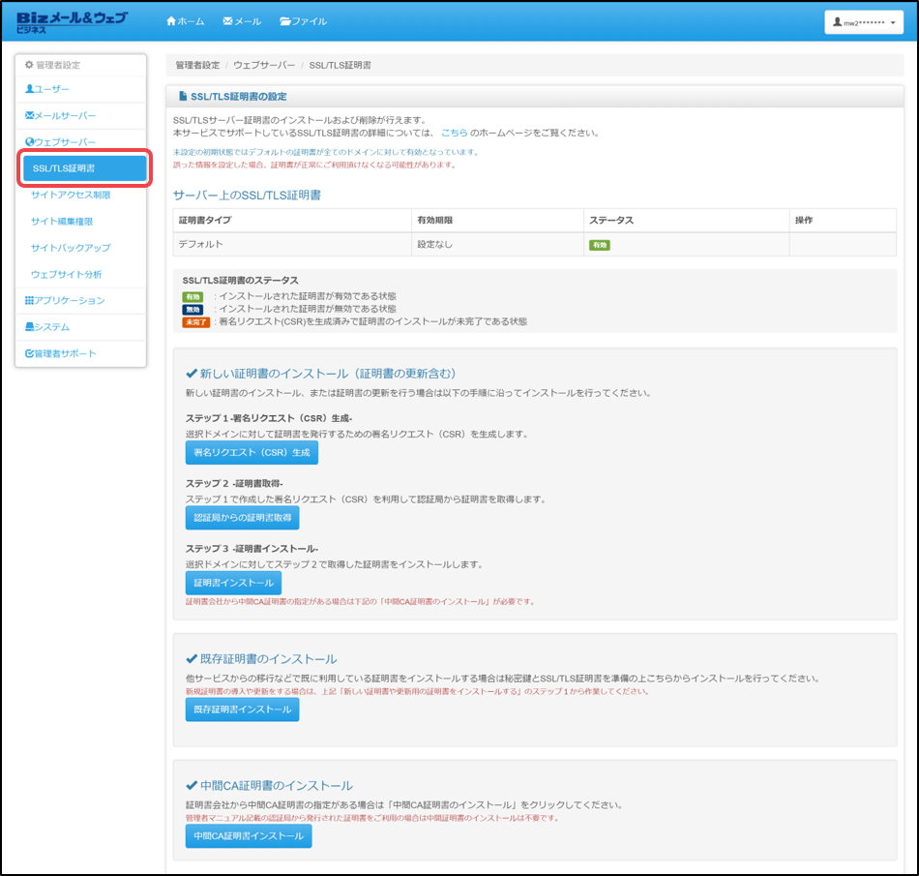Click the Biz Mail & Web logo
Viewport: 919px width, 876px height.
coord(74,22)
